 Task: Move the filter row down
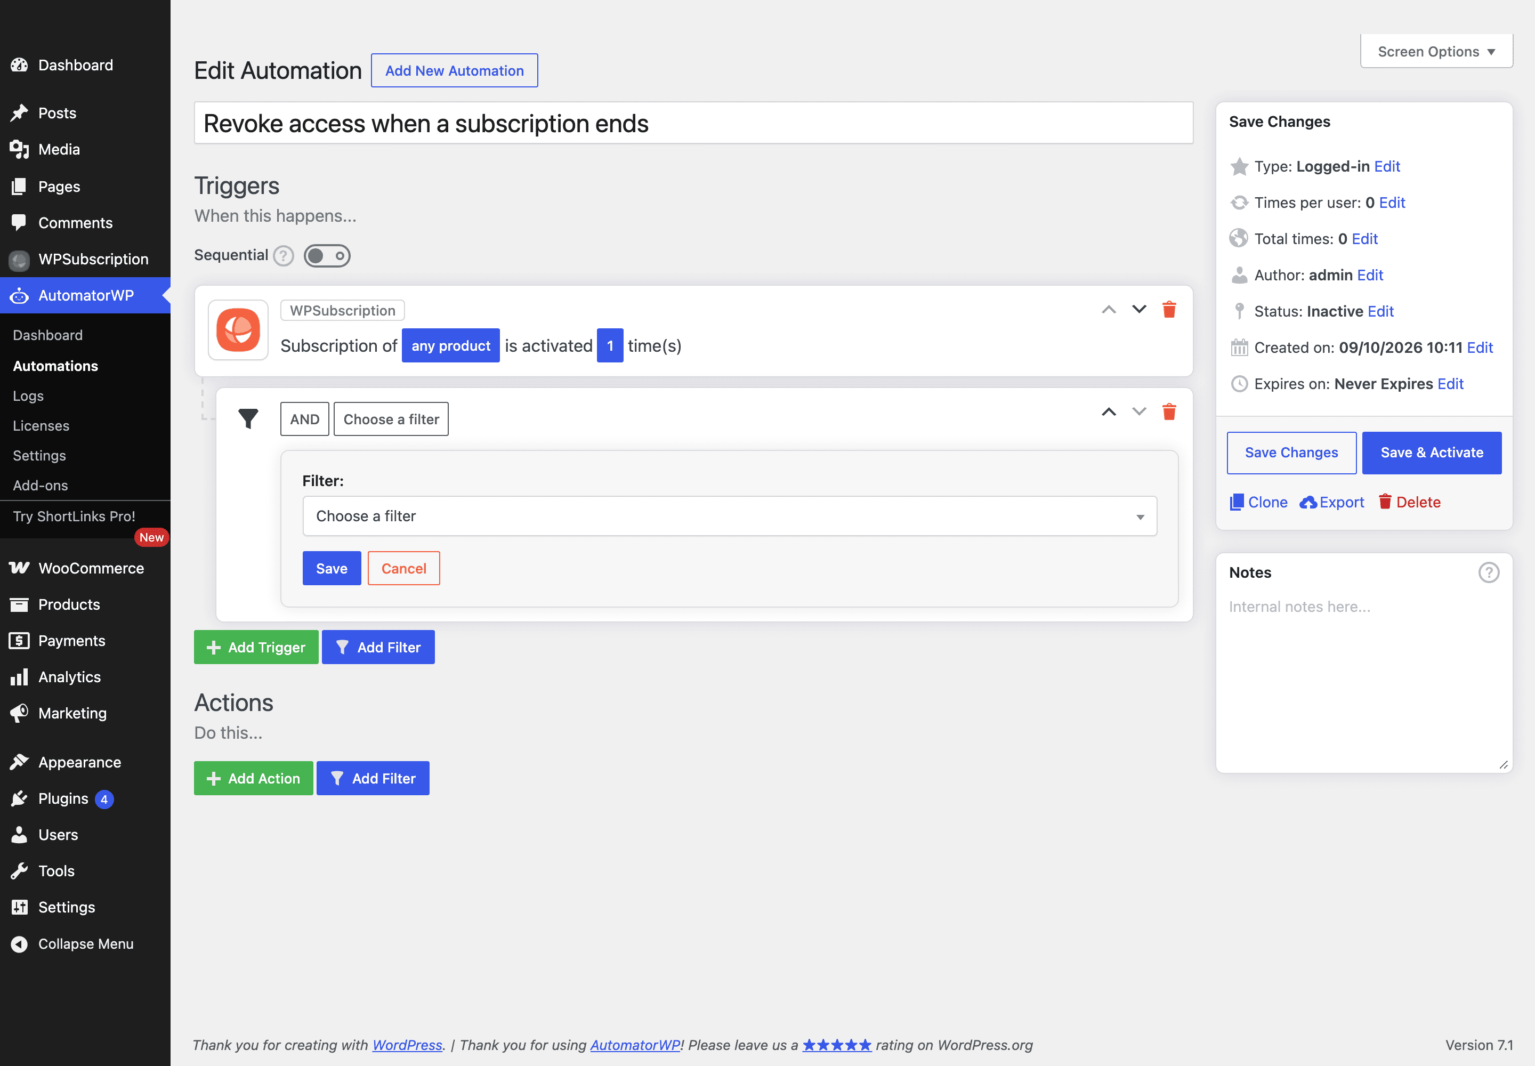pos(1139,411)
